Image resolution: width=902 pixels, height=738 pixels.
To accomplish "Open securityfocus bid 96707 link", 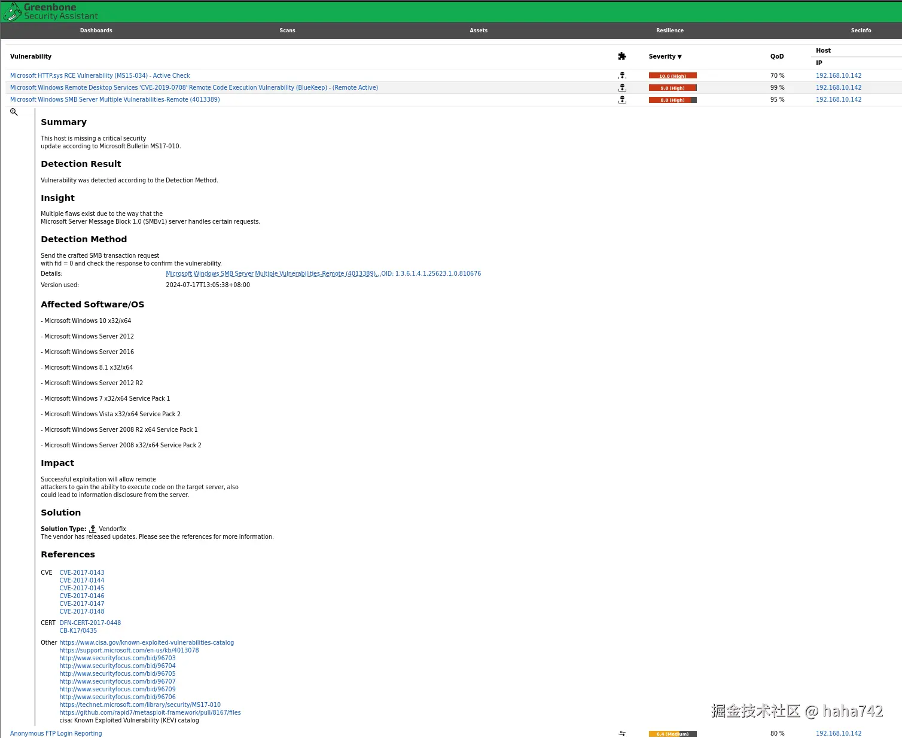I will (x=118, y=681).
